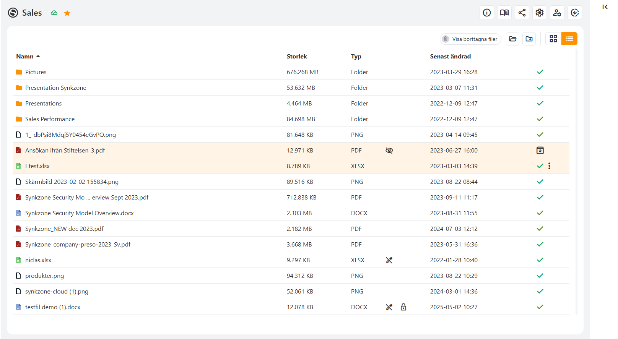Click the Synkzone logo icon
Screen dimensions: 618x339
[x=13, y=13]
